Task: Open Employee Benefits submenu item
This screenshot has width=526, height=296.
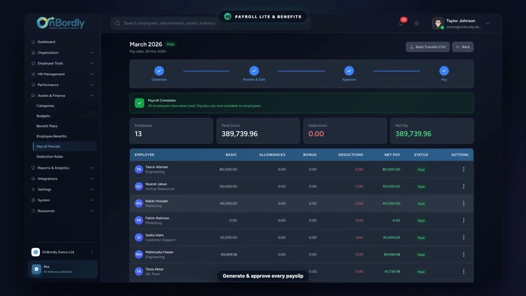Action: click(x=52, y=136)
